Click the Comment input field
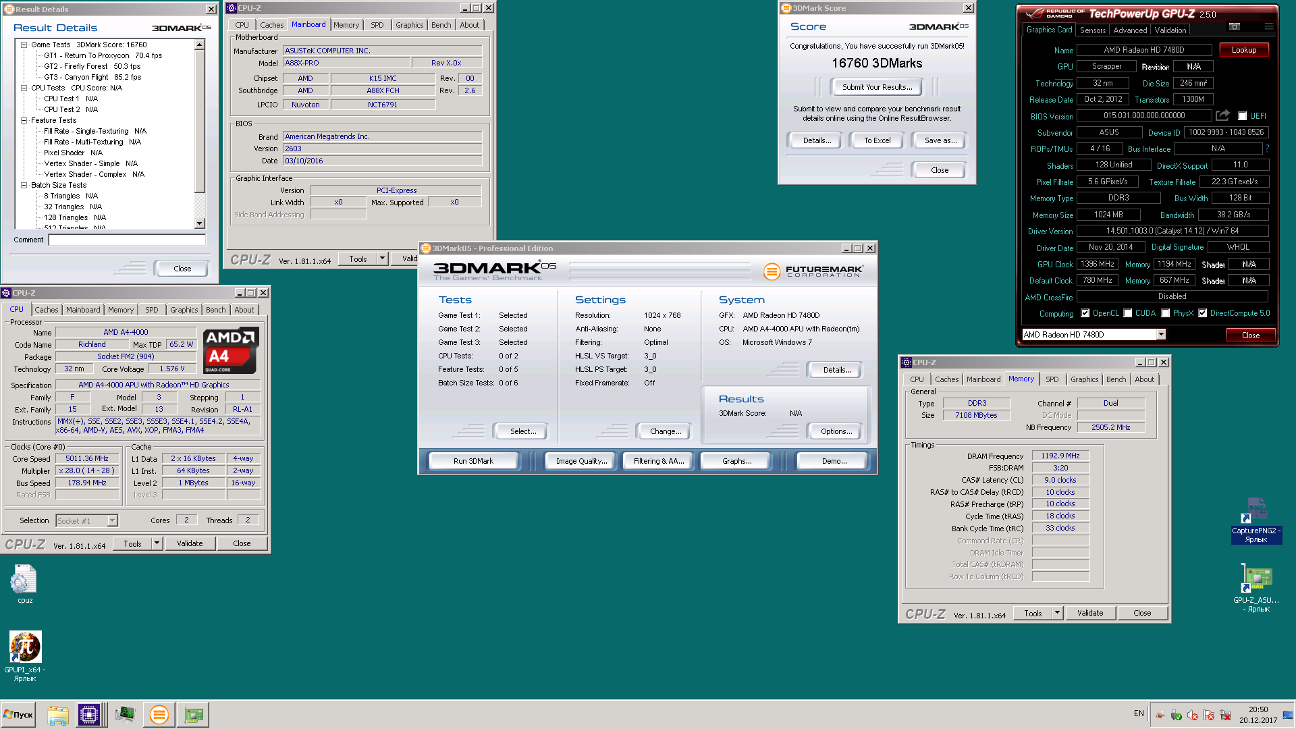This screenshot has height=729, width=1296. click(127, 240)
